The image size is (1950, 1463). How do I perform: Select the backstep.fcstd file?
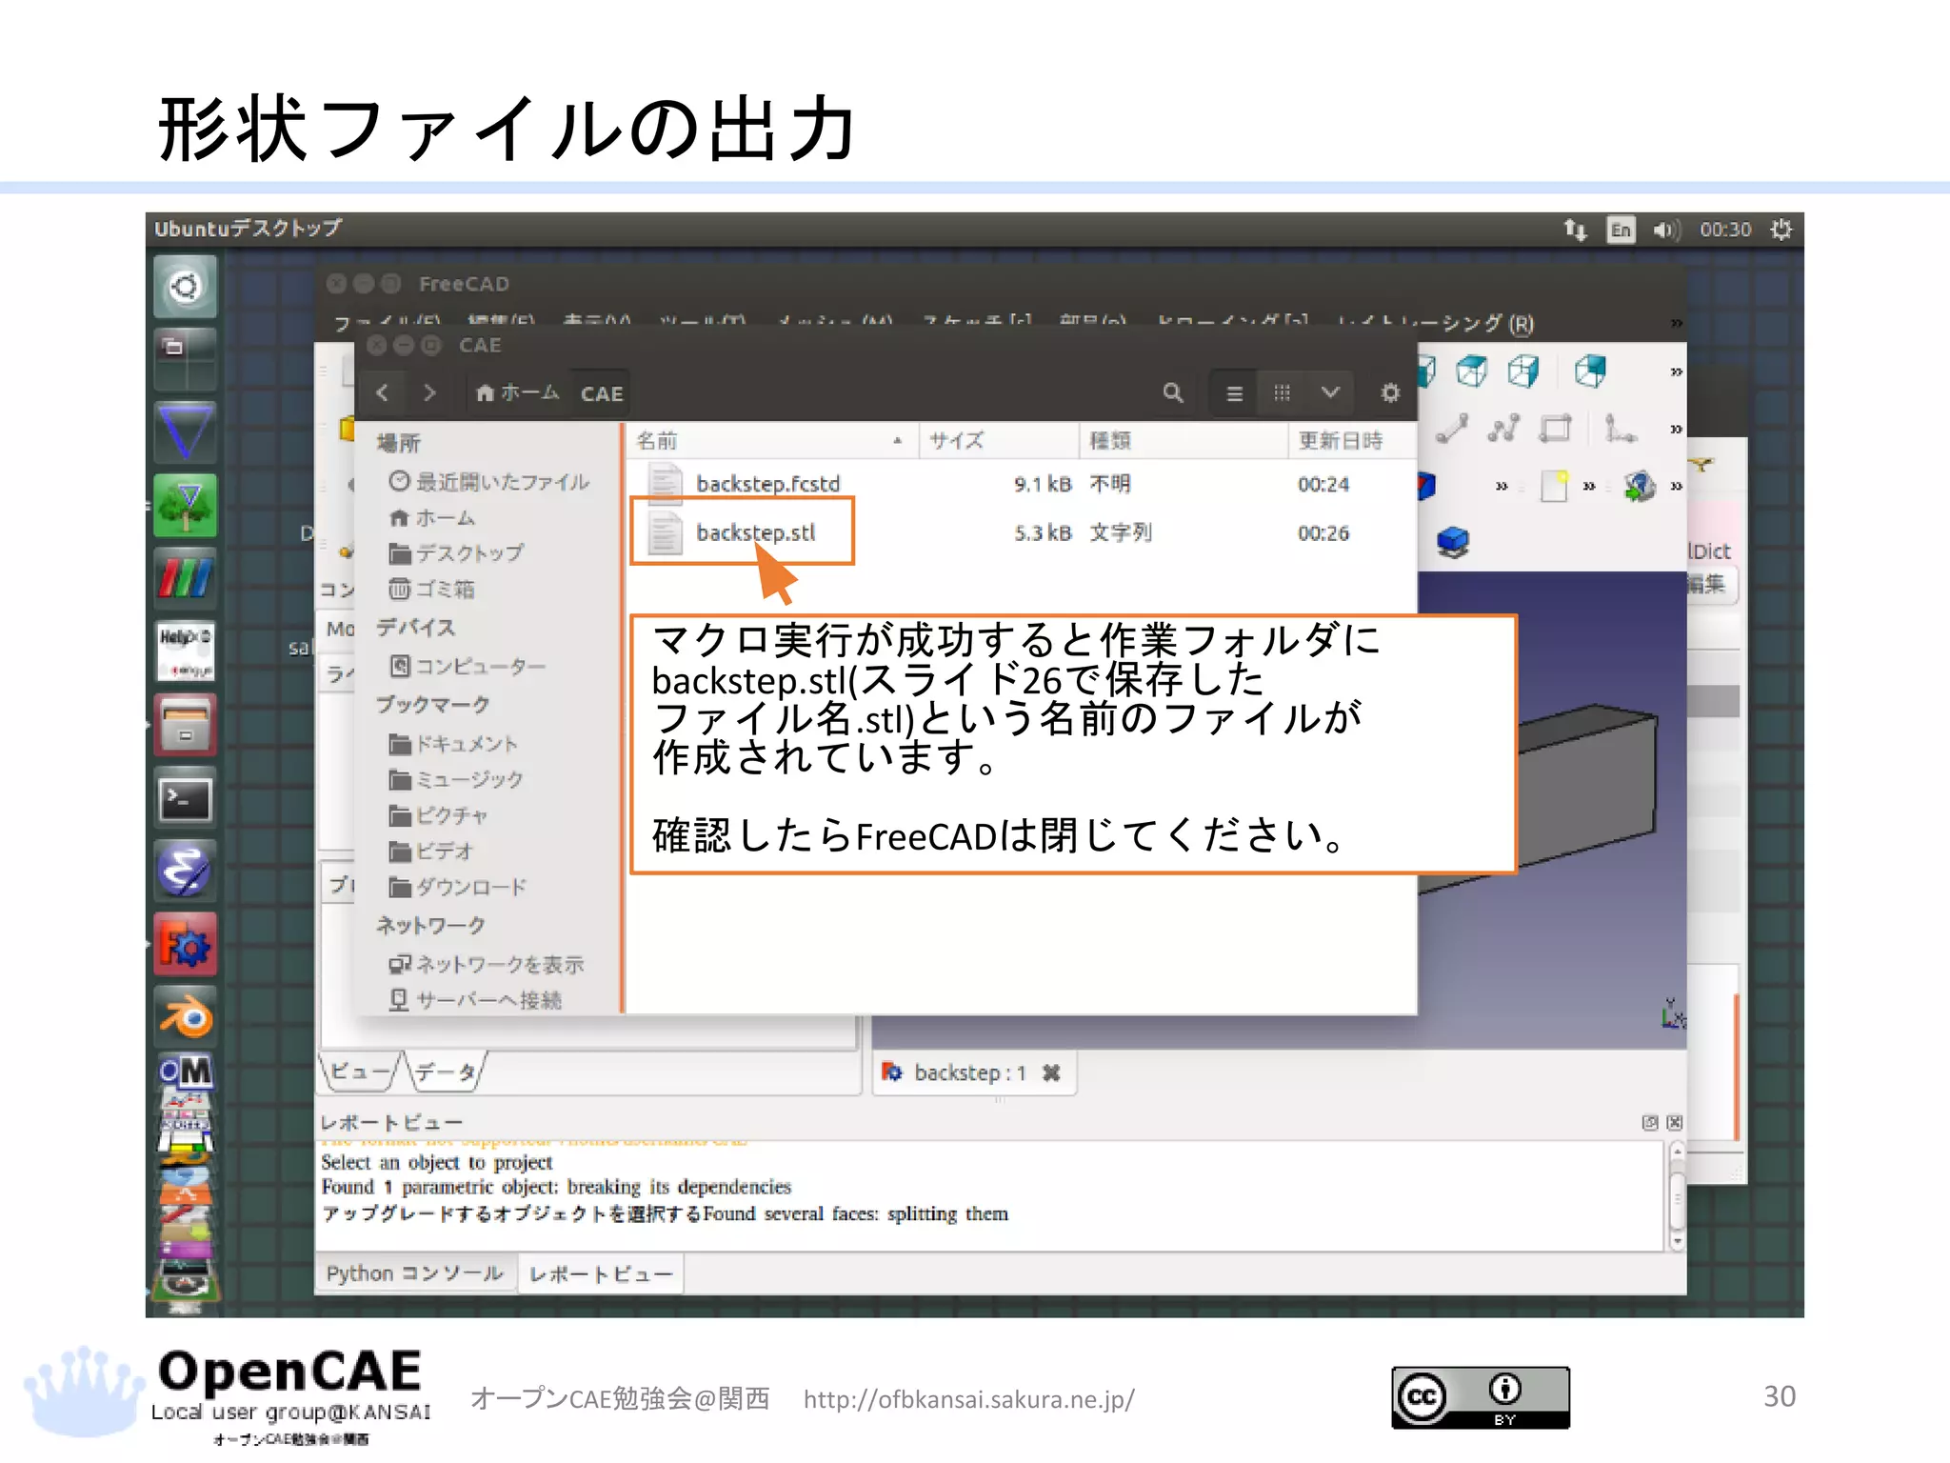tap(1021, 484)
